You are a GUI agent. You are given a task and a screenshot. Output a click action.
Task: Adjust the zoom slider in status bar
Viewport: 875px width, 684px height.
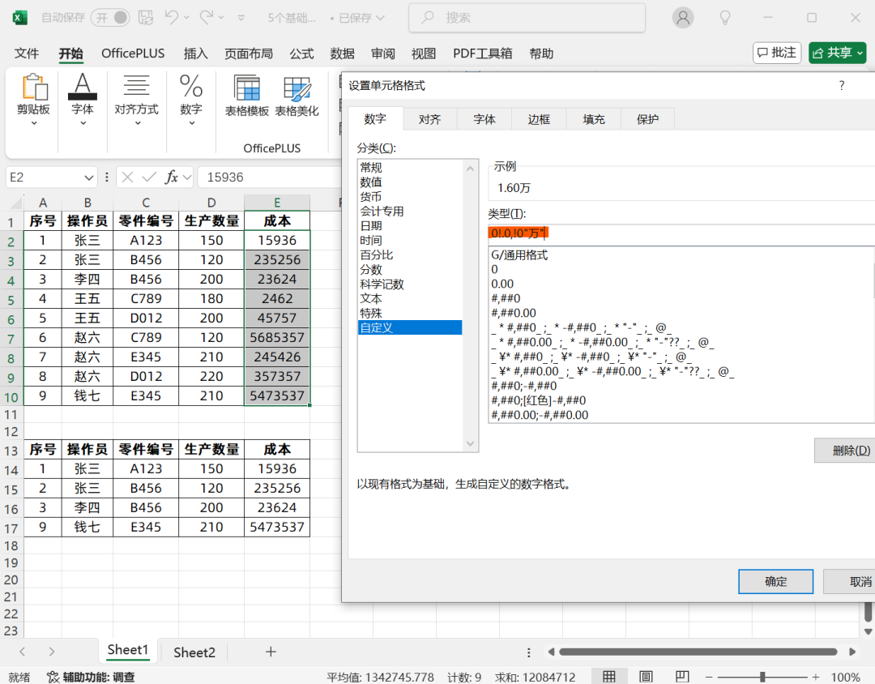pyautogui.click(x=762, y=675)
